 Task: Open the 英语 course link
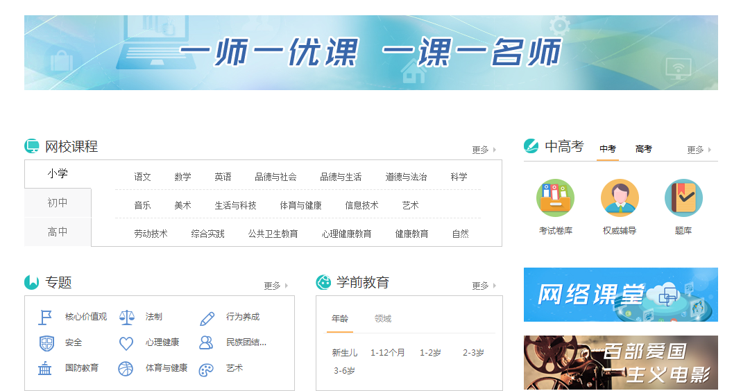pyautogui.click(x=223, y=177)
